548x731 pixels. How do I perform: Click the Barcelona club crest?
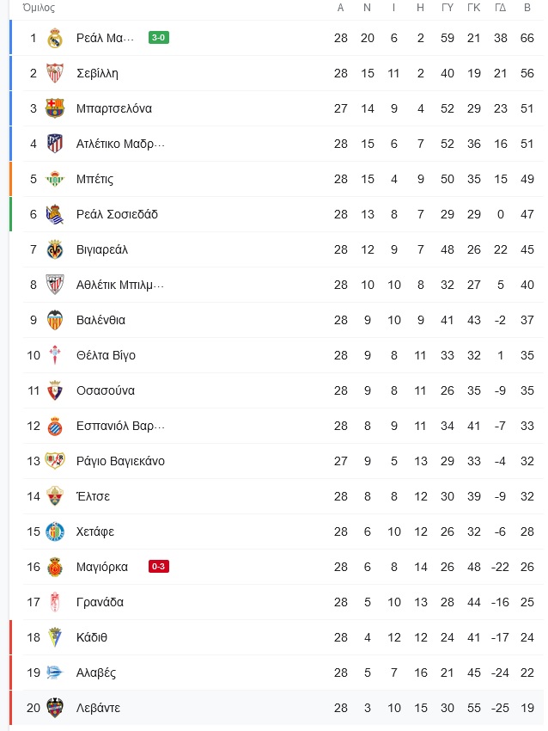pyautogui.click(x=55, y=108)
